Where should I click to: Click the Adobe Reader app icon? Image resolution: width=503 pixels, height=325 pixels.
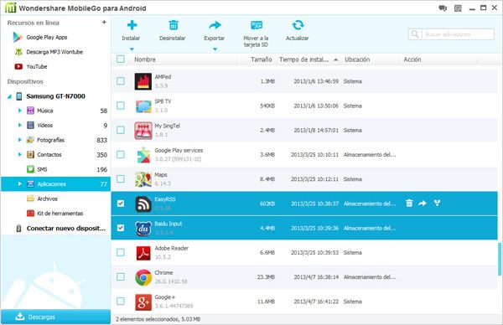coord(143,253)
